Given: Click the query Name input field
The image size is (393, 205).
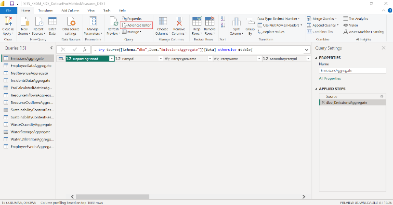Looking at the screenshot, I should (353, 70).
